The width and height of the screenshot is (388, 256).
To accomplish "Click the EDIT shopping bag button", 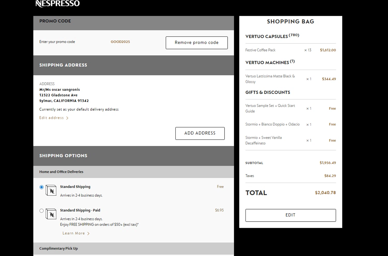I will [x=290, y=215].
